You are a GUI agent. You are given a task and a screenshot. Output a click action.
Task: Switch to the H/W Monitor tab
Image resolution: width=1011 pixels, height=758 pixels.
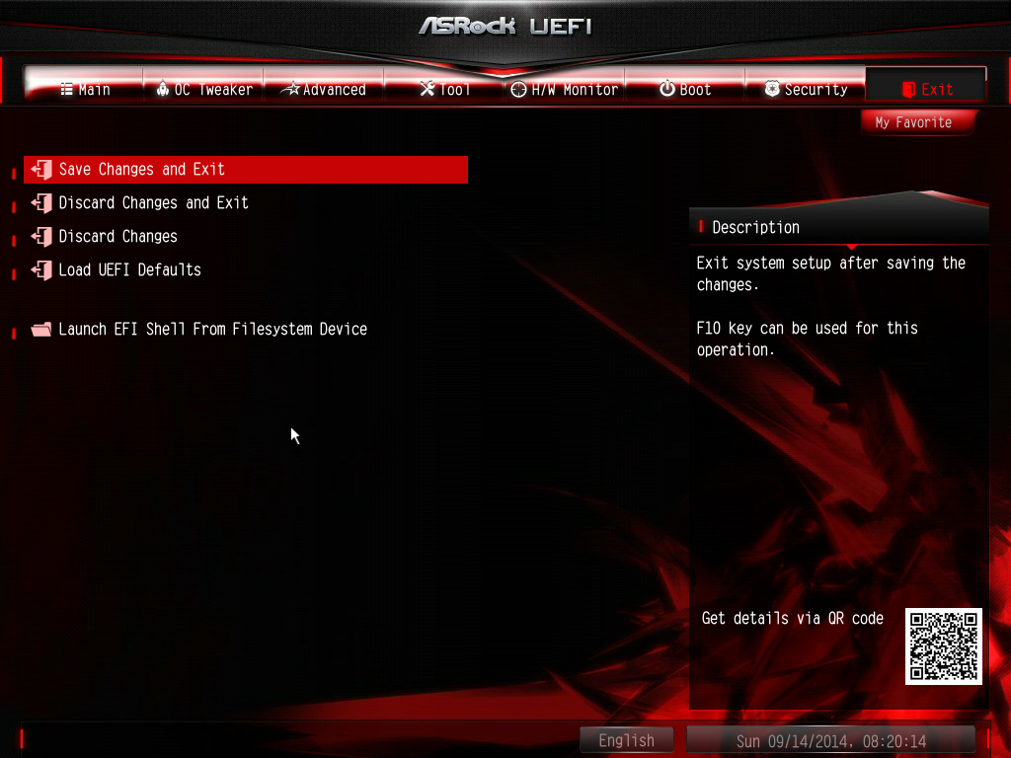pos(564,87)
